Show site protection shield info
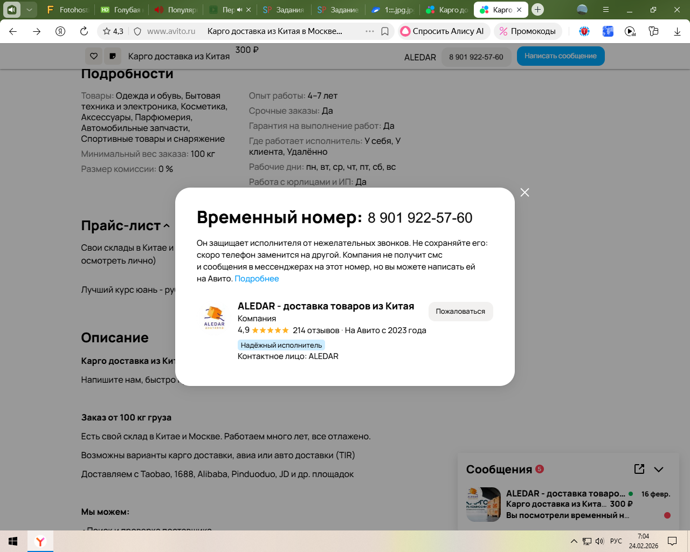Screen dimensions: 690x552 137,31
